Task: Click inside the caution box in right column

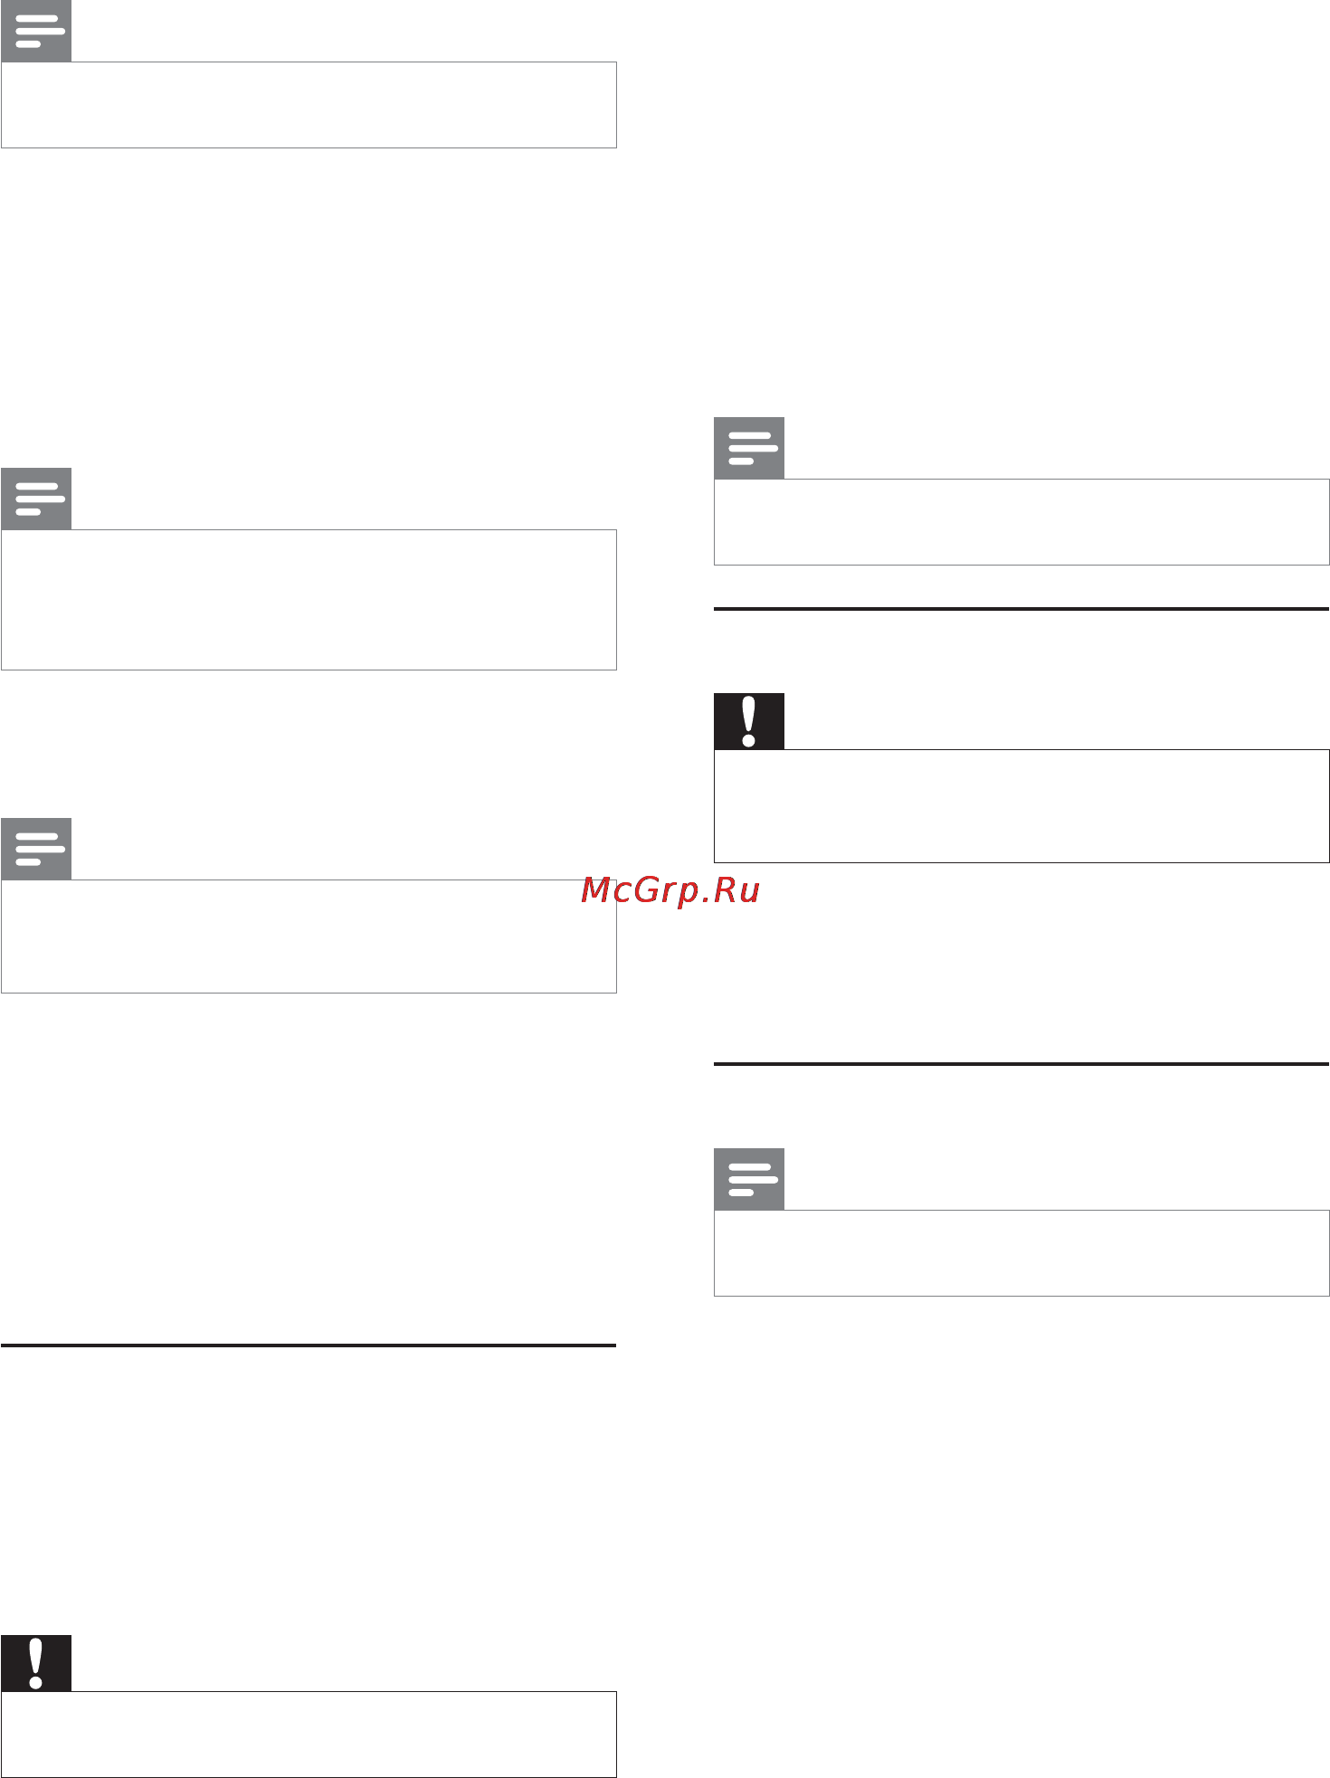Action: [x=1021, y=805]
